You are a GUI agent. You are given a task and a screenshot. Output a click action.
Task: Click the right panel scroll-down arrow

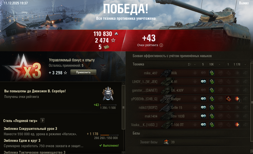point(252,151)
